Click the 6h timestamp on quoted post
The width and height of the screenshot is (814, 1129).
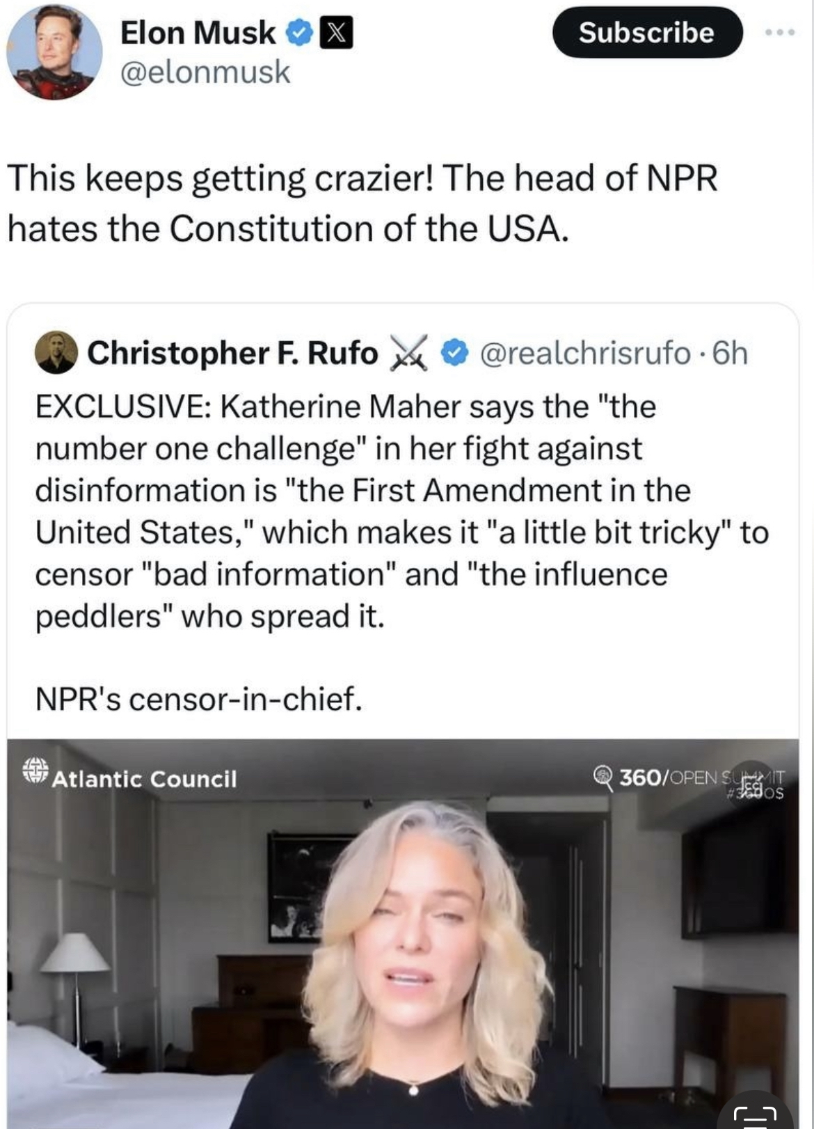click(731, 353)
